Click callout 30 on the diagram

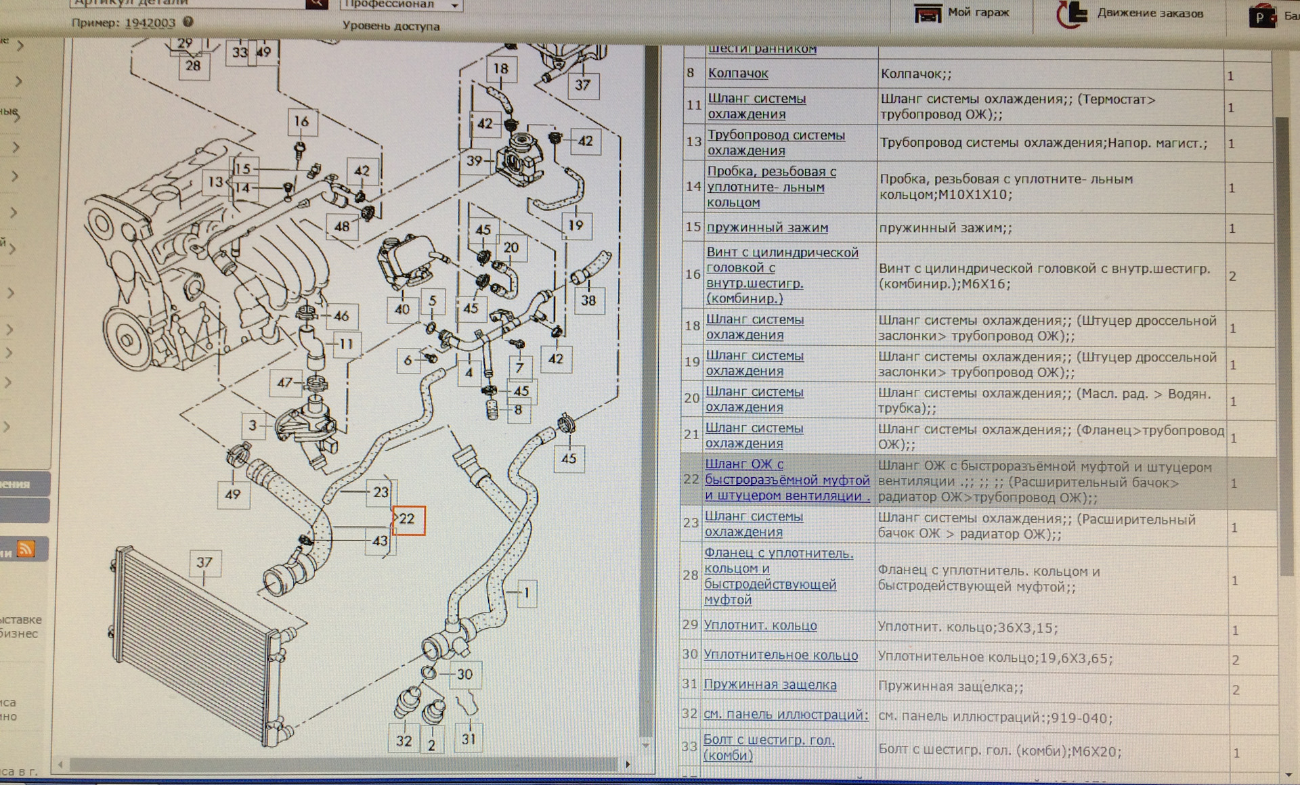[x=464, y=674]
